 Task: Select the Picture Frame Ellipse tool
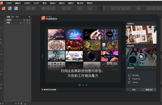click(1, 51)
